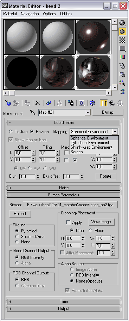
Task: Click Show Map in Viewport cube icon
Action: click(x=92, y=103)
